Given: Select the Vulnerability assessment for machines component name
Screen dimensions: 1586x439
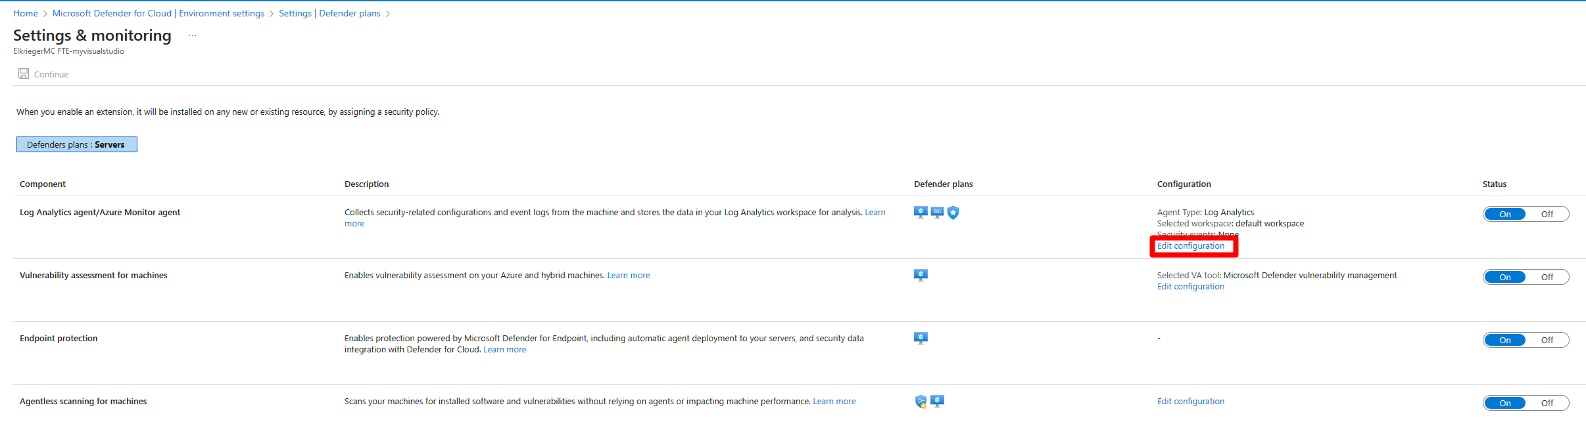Looking at the screenshot, I should pos(93,276).
